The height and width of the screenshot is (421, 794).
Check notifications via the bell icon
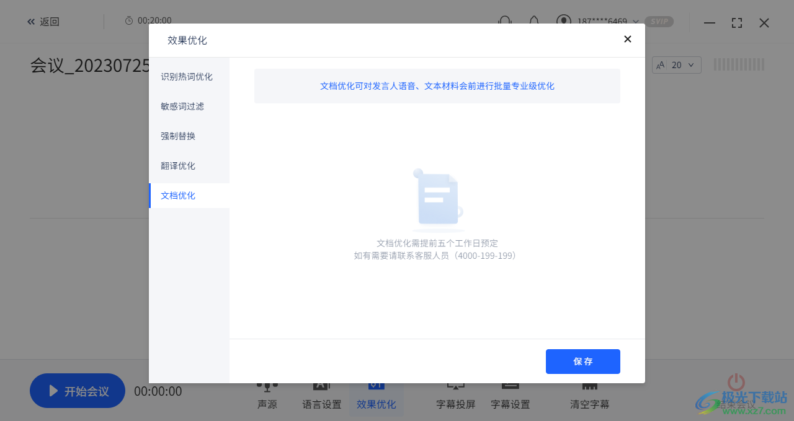tap(534, 22)
